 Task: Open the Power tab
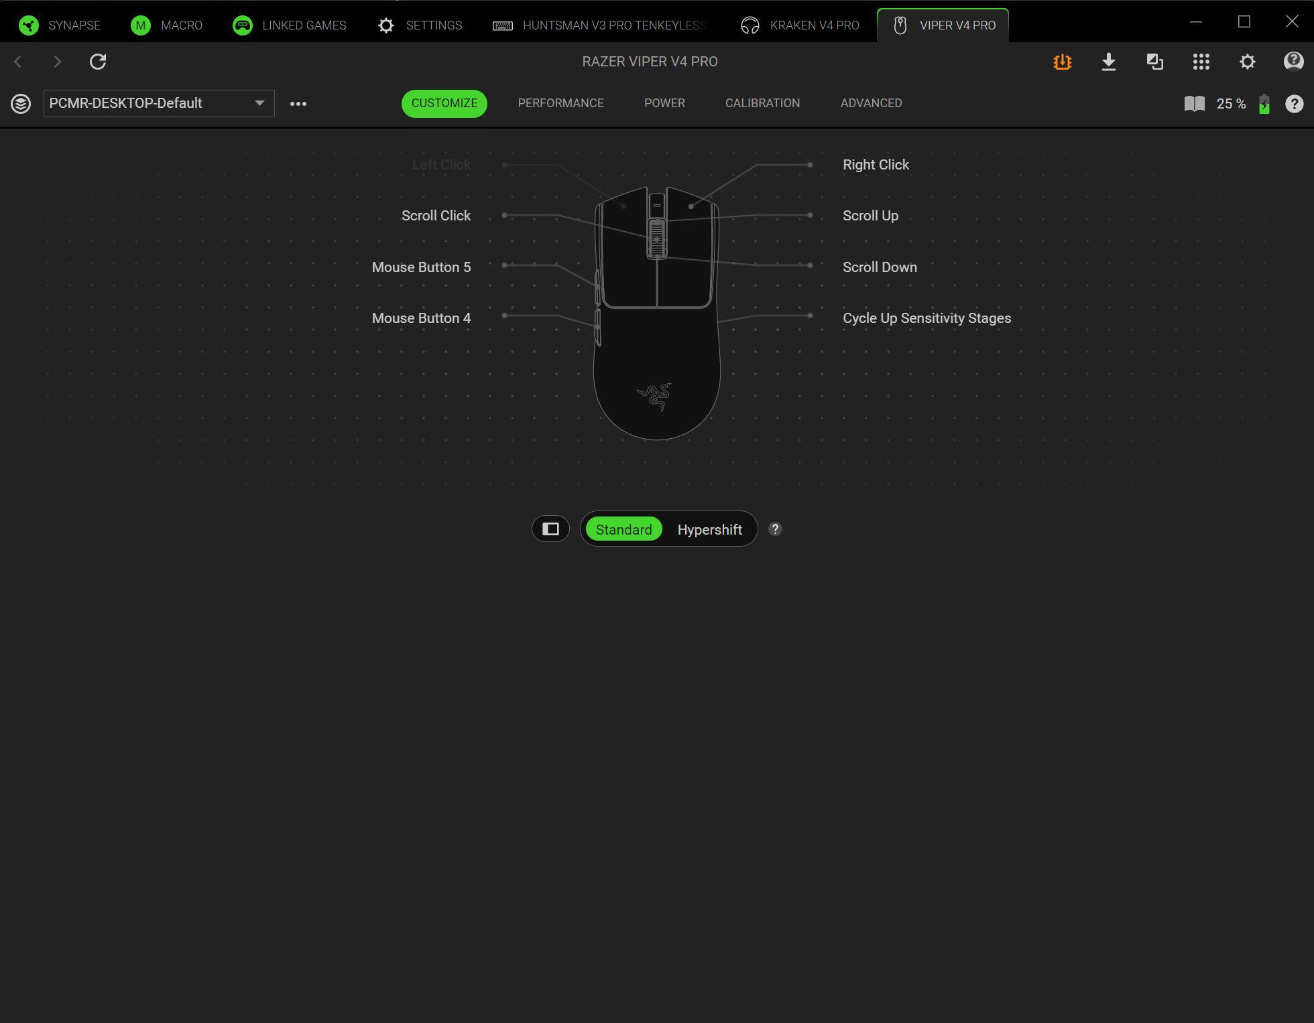click(664, 103)
